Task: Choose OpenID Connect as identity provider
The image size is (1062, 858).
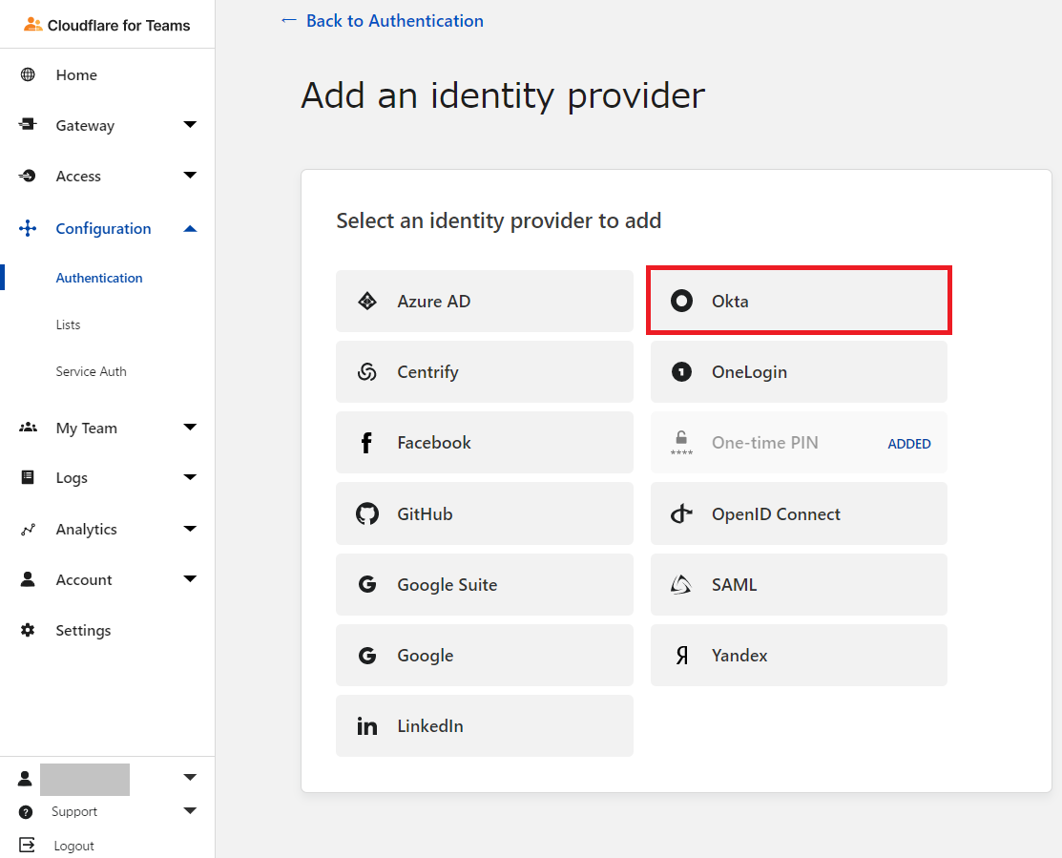Action: [799, 513]
